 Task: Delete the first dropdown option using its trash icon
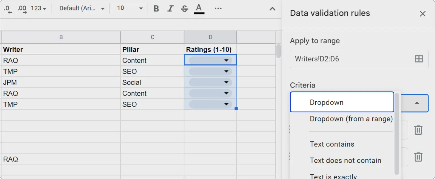tap(418, 129)
